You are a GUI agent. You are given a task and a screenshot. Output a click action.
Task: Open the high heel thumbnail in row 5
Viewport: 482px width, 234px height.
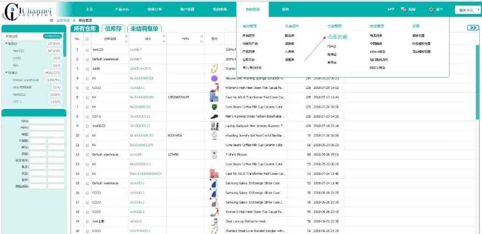point(214,88)
